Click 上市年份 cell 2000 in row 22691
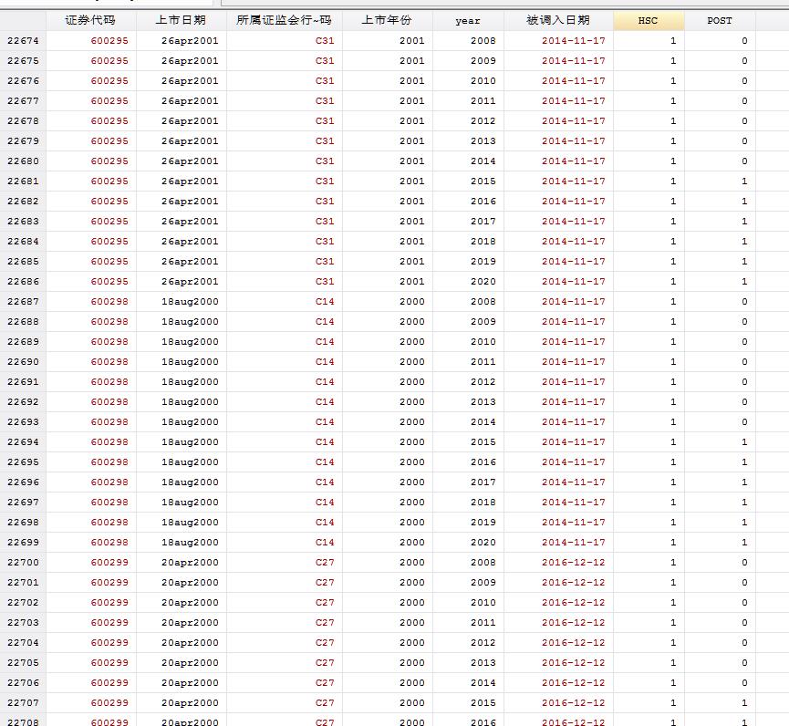 click(x=388, y=382)
